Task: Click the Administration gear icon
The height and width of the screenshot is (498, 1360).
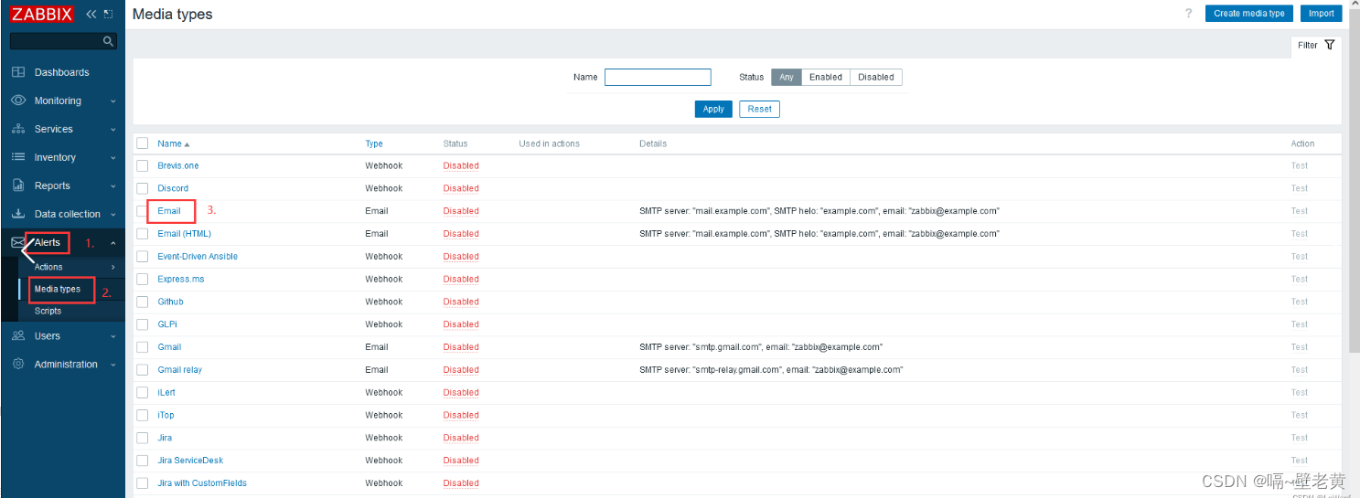Action: pyautogui.click(x=18, y=364)
